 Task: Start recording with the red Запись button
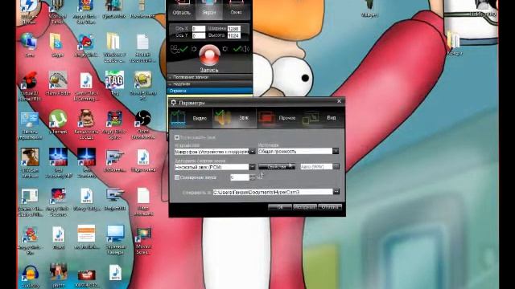tap(209, 55)
